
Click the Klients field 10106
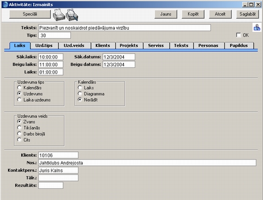pos(58,155)
